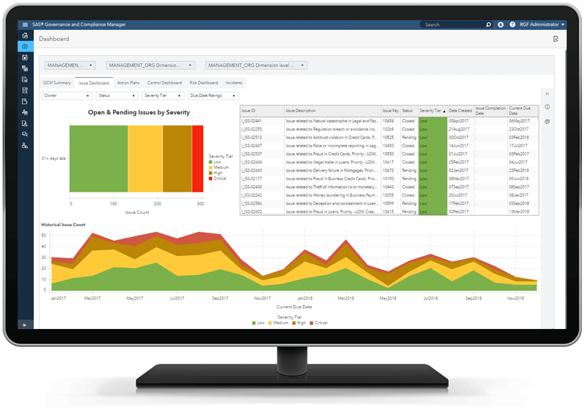
Task: Collapse the right side panel double chevron
Action: [547, 94]
